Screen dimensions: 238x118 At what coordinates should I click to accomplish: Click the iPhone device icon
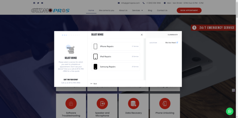tap(95, 46)
